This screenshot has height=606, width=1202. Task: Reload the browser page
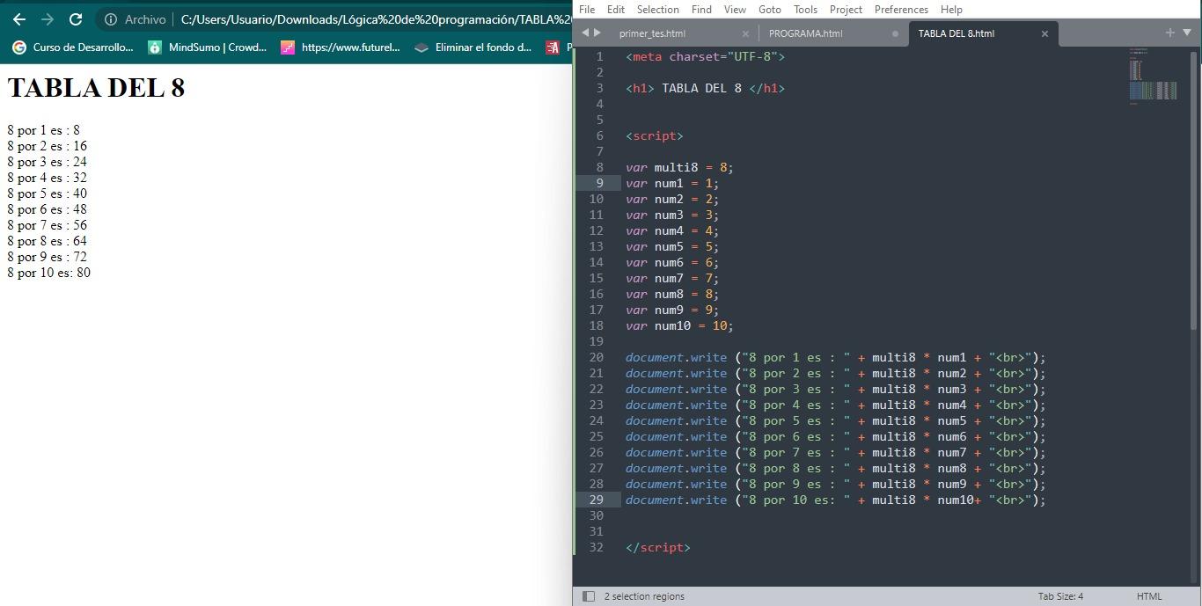pyautogui.click(x=76, y=18)
